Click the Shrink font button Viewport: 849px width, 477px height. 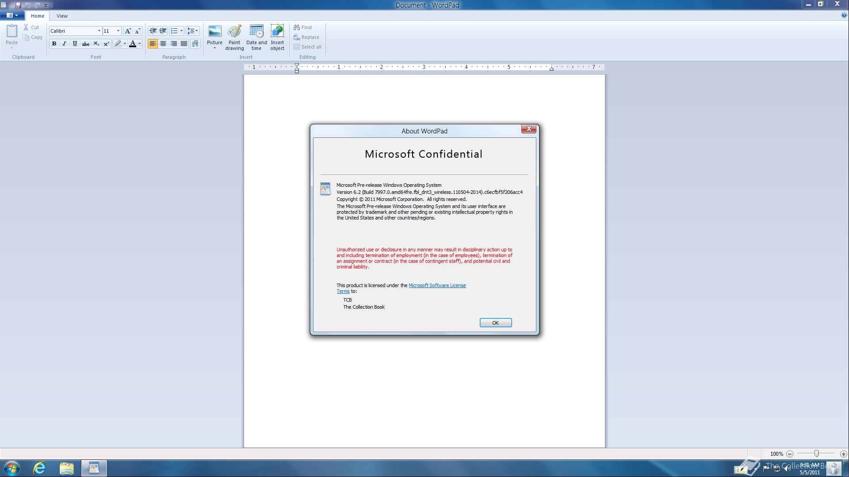click(x=138, y=31)
